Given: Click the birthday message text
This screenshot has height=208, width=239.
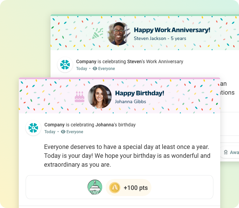Looking at the screenshot, I should coord(127,155).
